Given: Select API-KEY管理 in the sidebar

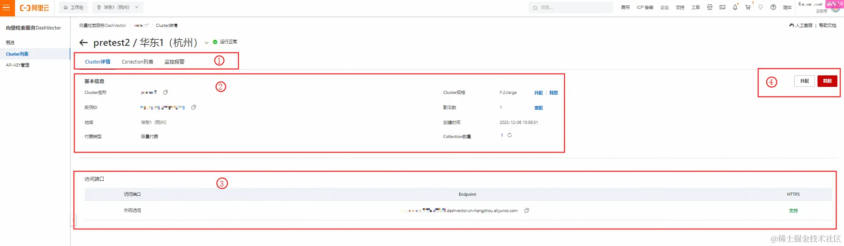Looking at the screenshot, I should point(18,65).
